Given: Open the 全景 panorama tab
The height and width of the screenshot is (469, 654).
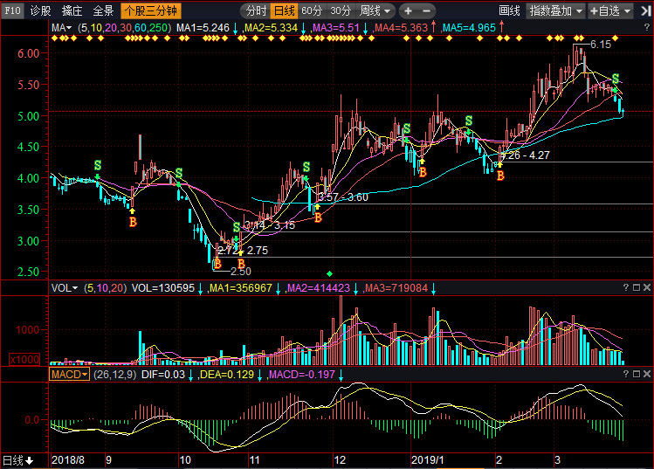Looking at the screenshot, I should coord(103,11).
